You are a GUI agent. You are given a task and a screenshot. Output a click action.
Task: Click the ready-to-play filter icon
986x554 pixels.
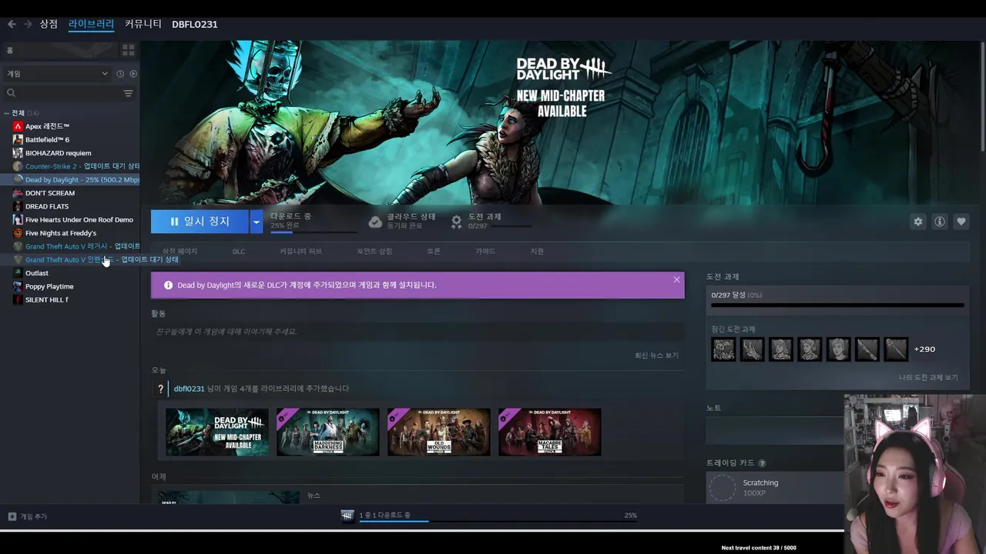point(133,74)
